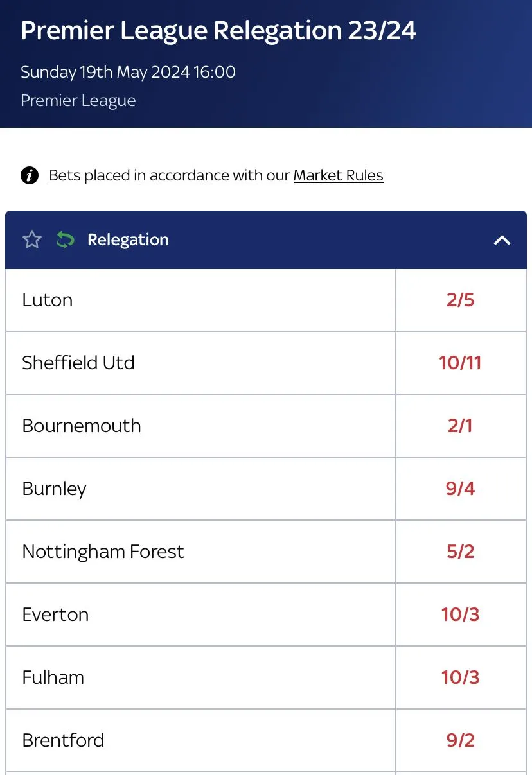Image resolution: width=532 pixels, height=775 pixels.
Task: Open the Market Rules link
Action: pos(338,175)
